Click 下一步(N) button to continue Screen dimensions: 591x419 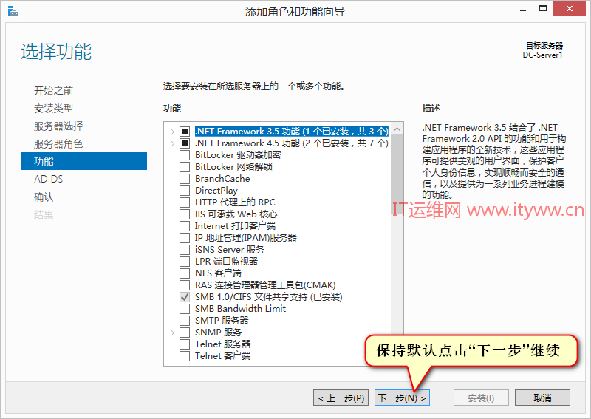(402, 398)
